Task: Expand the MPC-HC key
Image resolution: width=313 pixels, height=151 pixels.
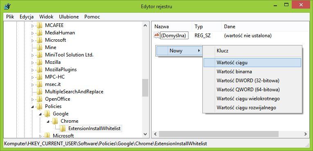Action: click(32, 77)
